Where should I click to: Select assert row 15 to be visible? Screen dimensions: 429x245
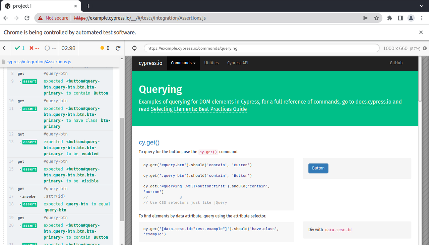(x=60, y=175)
